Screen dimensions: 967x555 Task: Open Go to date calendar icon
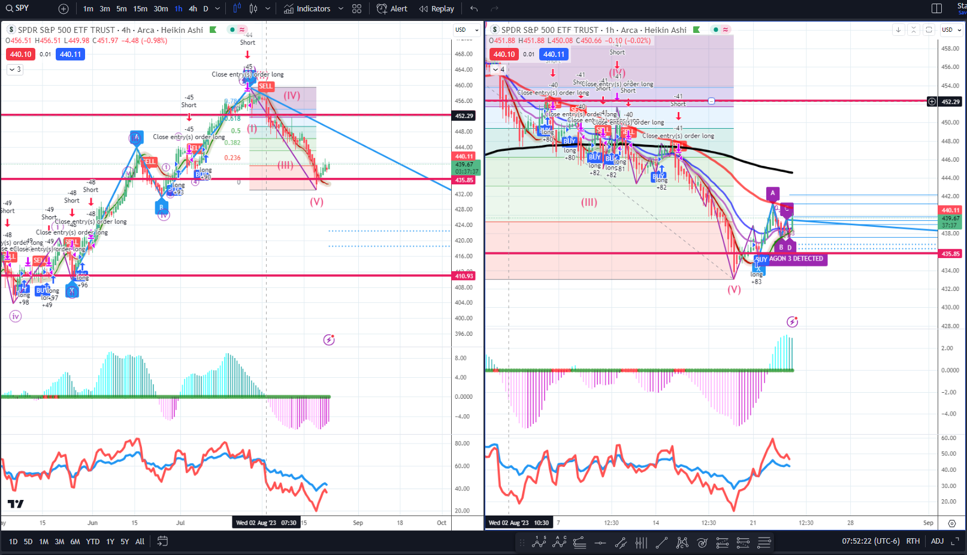click(x=162, y=541)
